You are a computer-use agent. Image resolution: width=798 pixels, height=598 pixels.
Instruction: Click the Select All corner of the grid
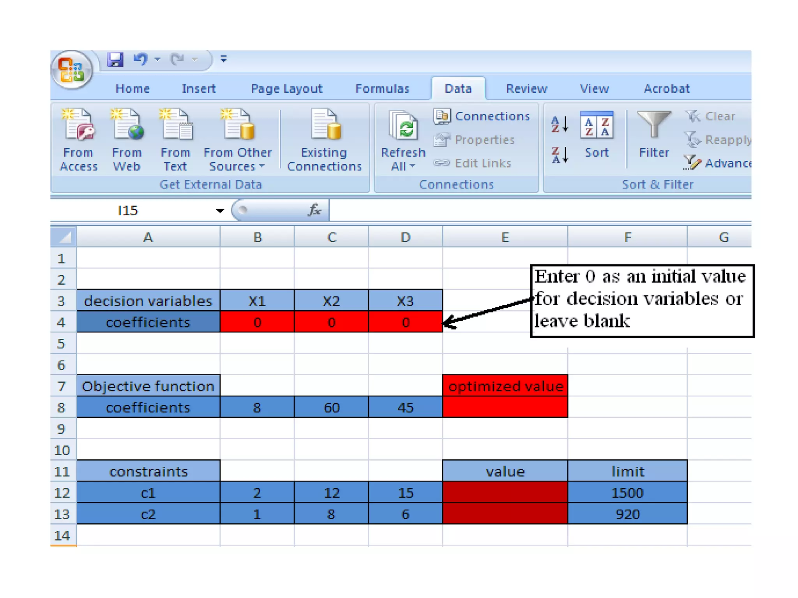pyautogui.click(x=64, y=237)
